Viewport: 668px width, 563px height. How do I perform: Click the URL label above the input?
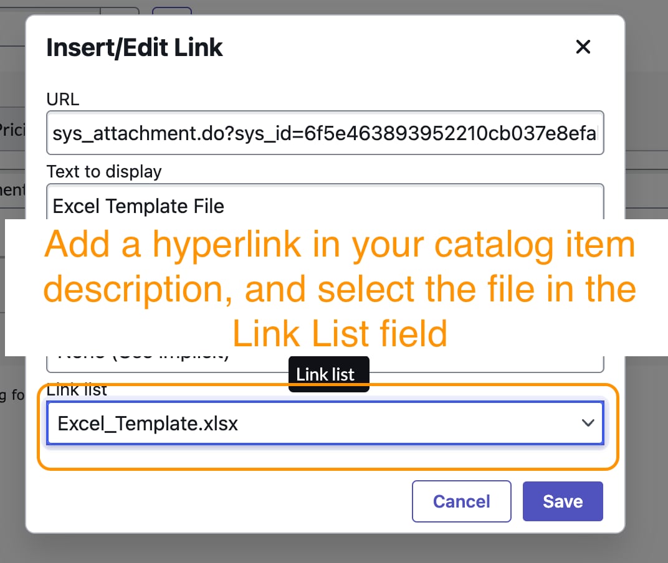pos(62,99)
